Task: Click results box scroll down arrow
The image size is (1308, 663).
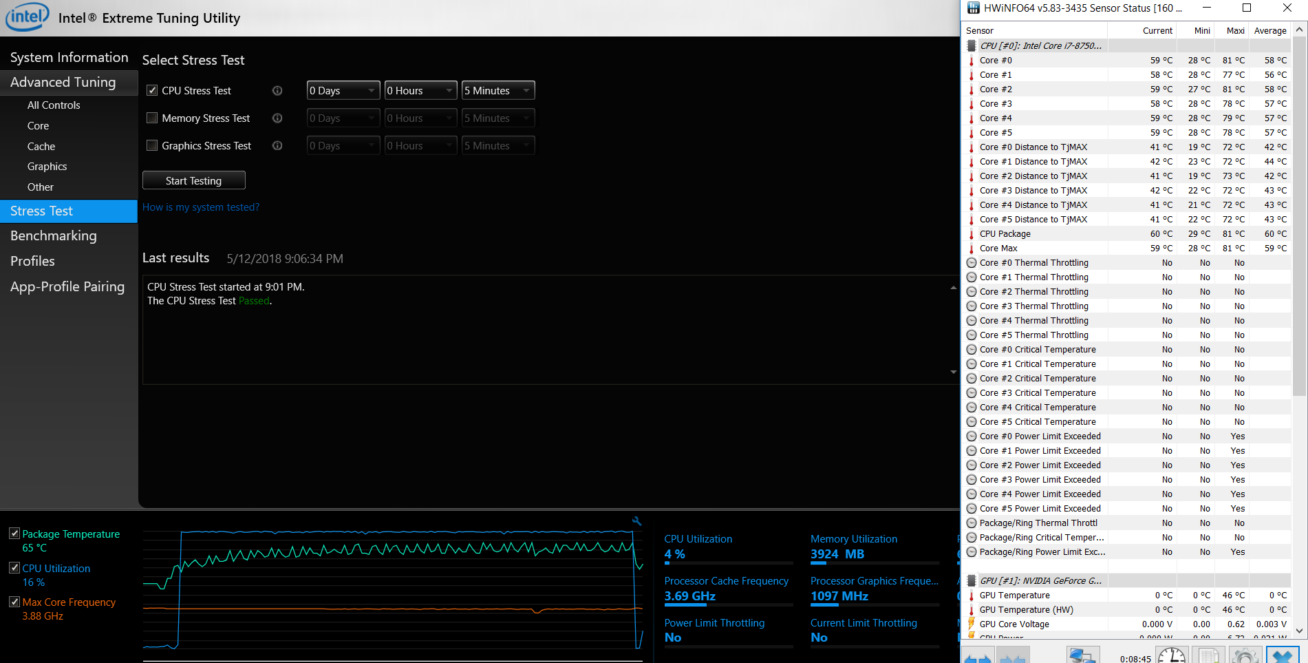Action: (x=953, y=372)
